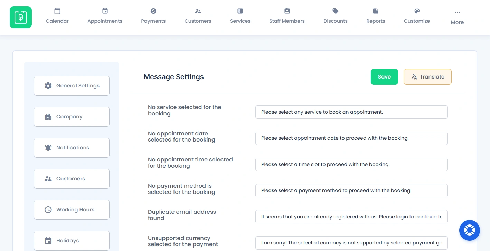Open the Reports menu label
Viewport: 490px width, 251px height.
coord(376,21)
